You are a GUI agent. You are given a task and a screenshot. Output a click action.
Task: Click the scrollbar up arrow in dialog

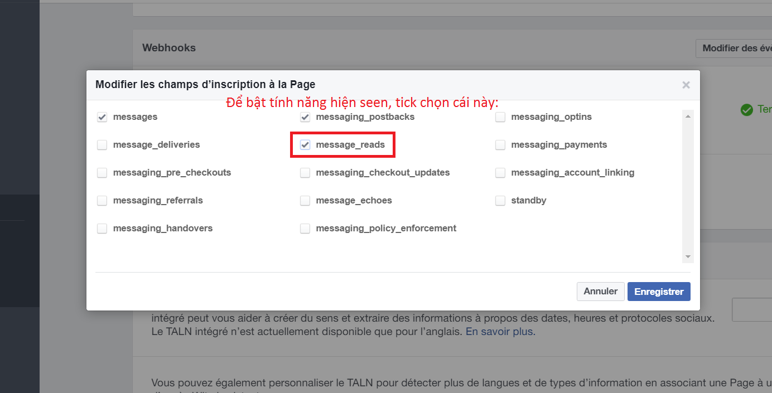(x=688, y=116)
